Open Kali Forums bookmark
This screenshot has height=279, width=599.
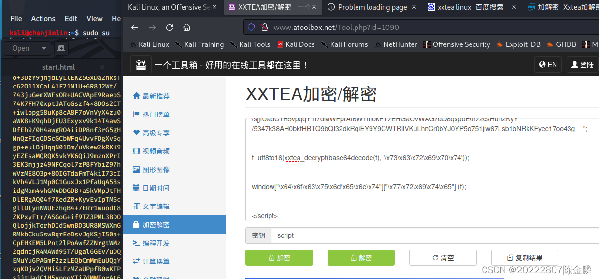tap(344, 44)
